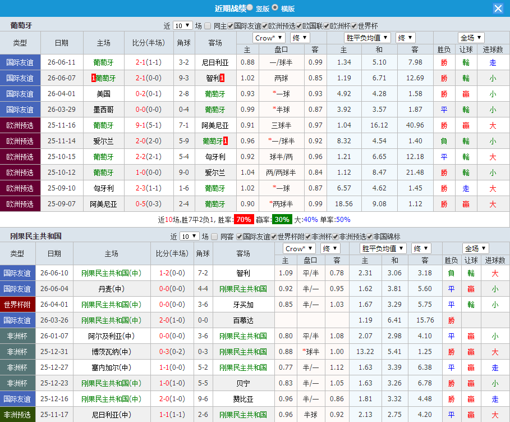
Task: Open score 0-3(0-2) against 博茨瓦纳
Action: click(172, 352)
